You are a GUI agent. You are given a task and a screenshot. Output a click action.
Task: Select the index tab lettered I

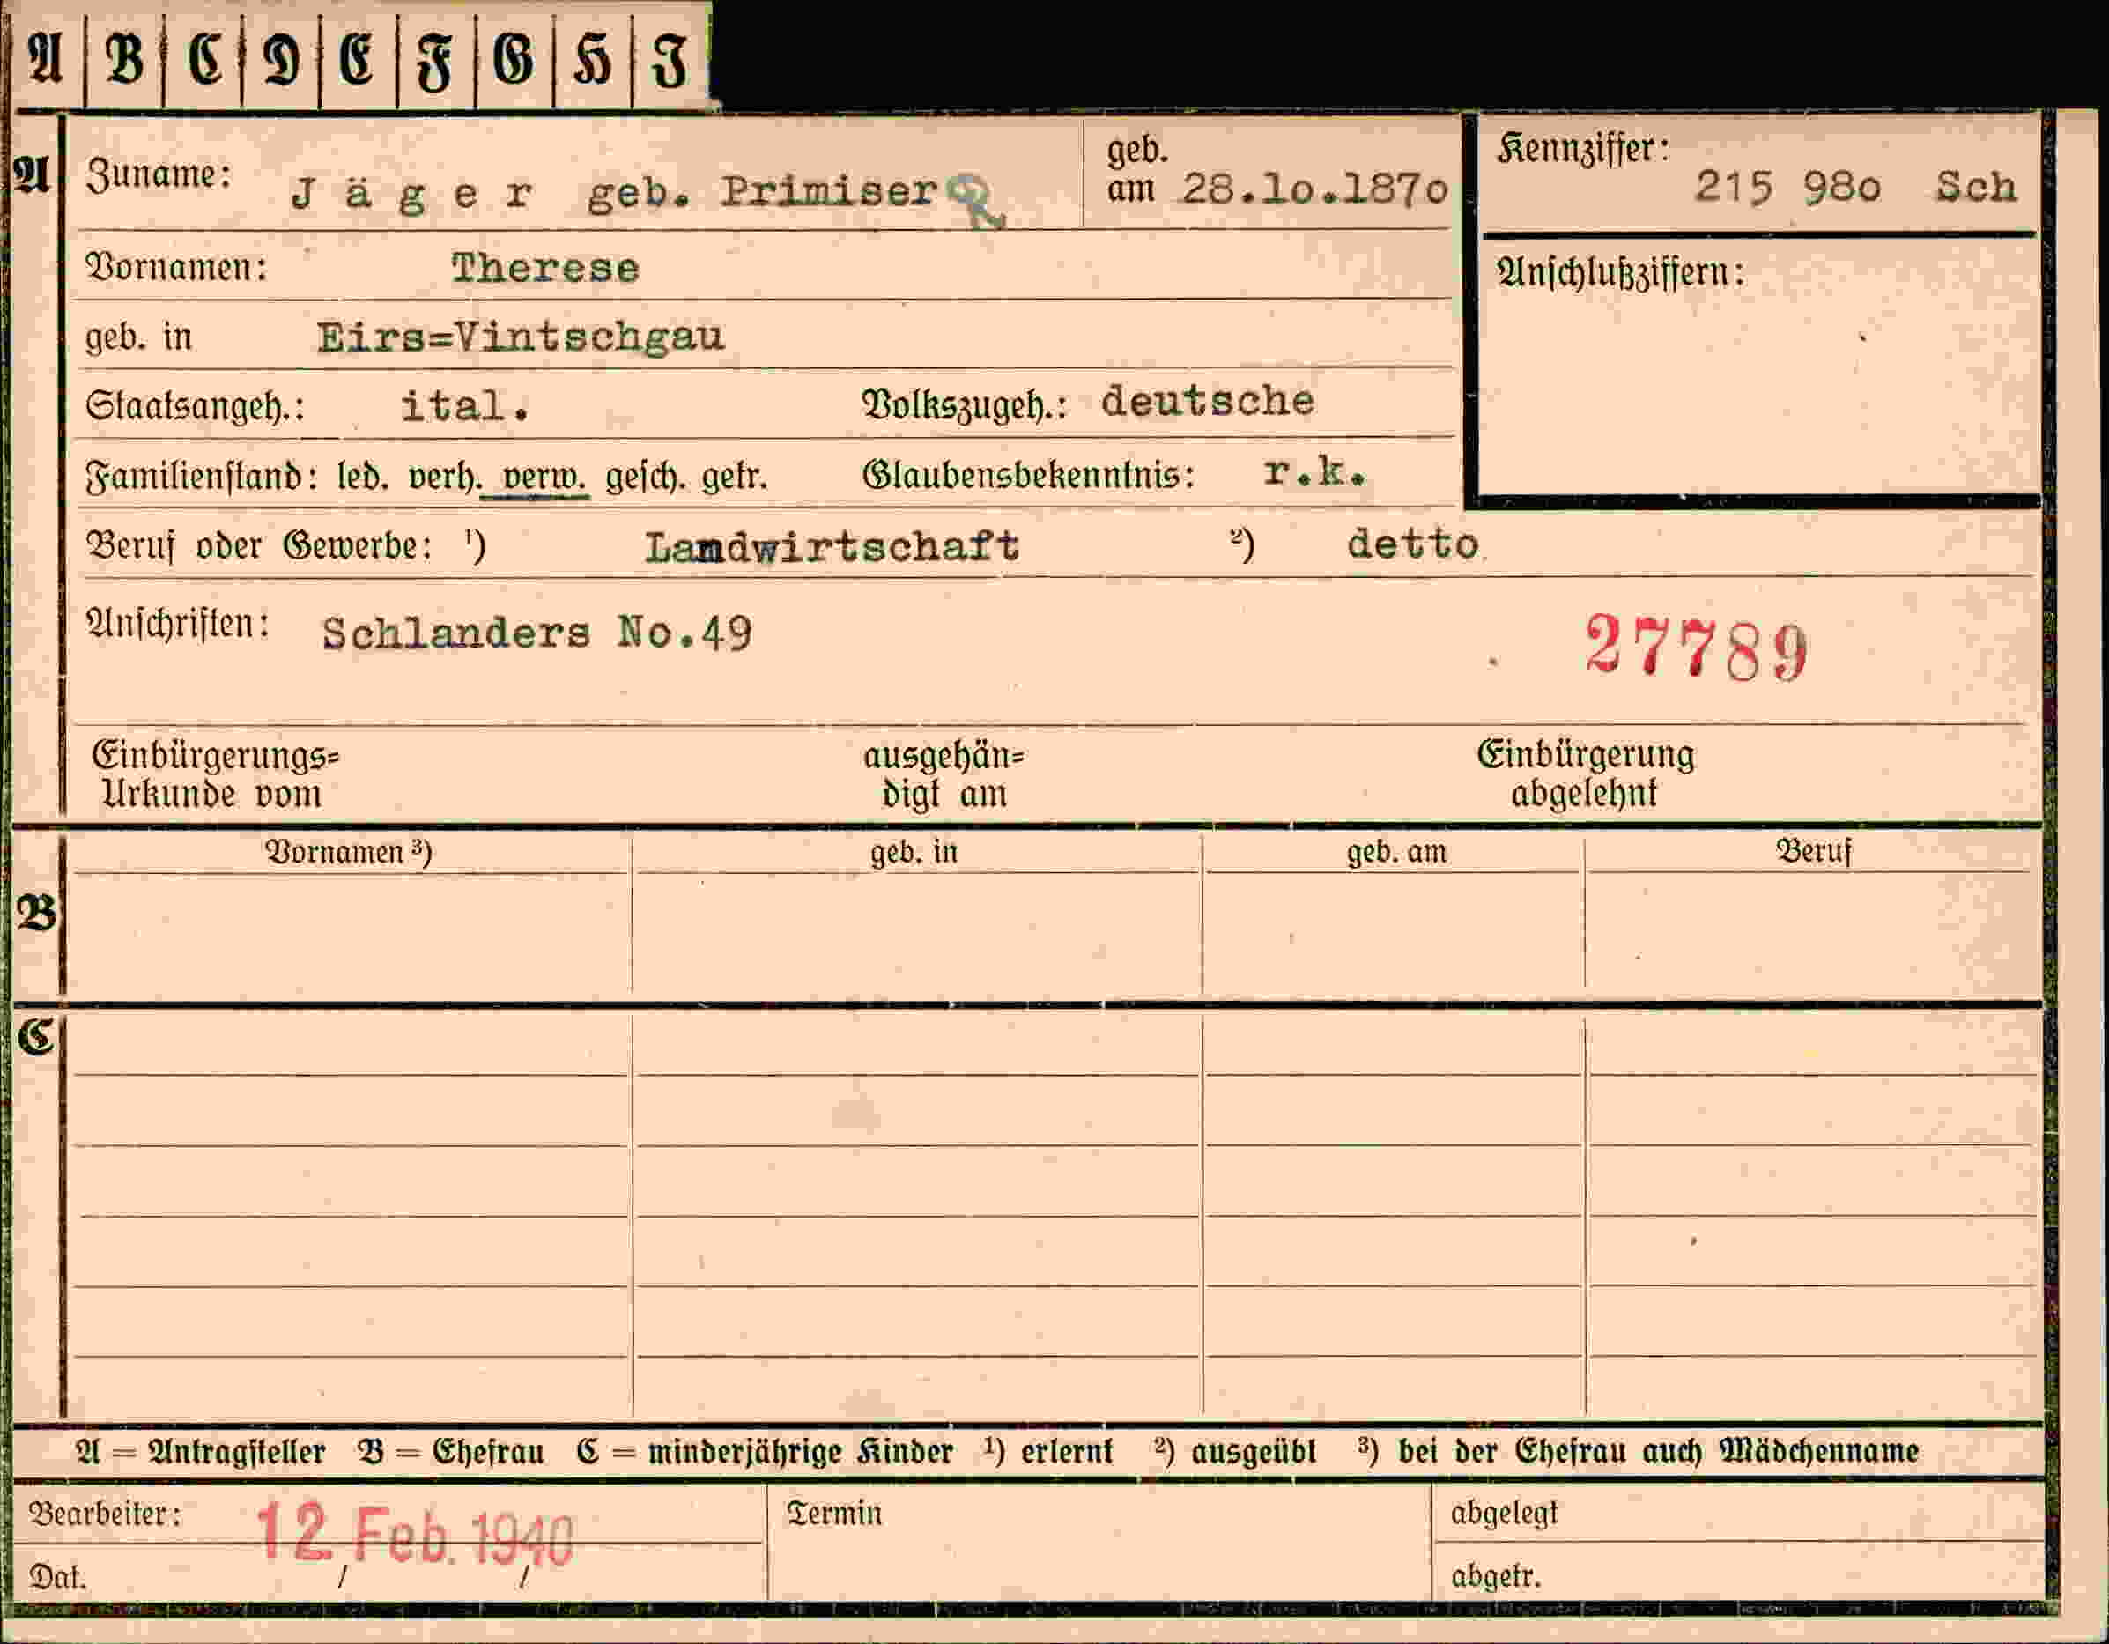point(671,60)
